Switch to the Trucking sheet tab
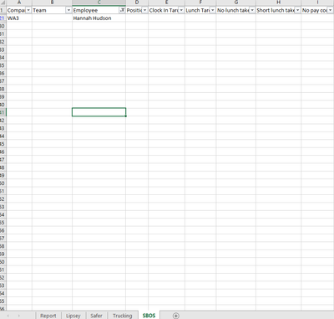 pos(123,316)
